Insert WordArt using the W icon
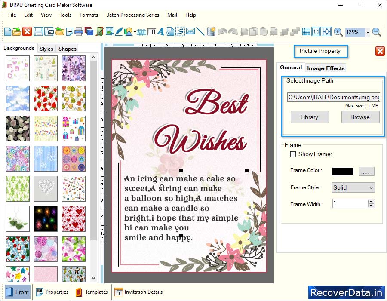The width and height of the screenshot is (387, 301). coord(141,32)
